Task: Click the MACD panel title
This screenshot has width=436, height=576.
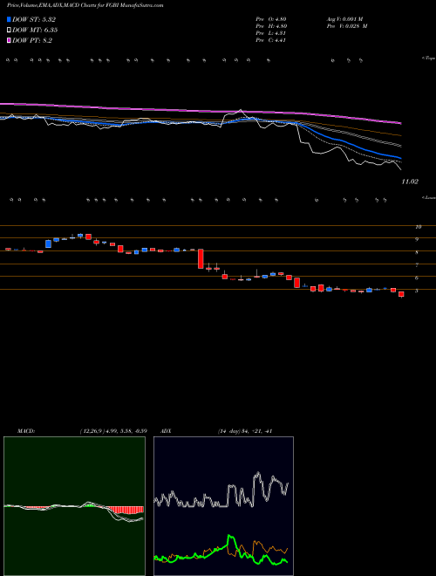Action: tap(26, 431)
